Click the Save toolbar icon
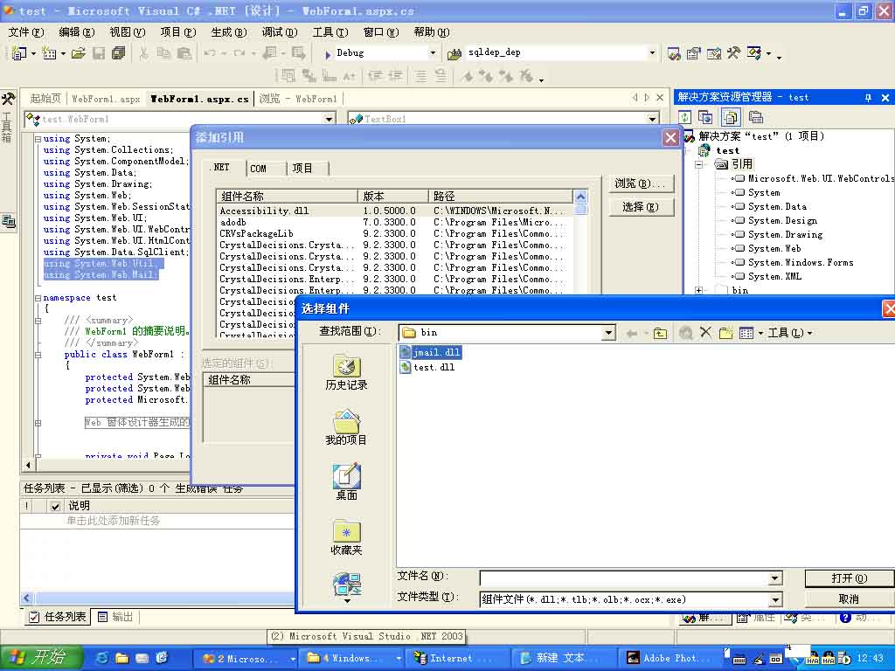 tap(99, 53)
